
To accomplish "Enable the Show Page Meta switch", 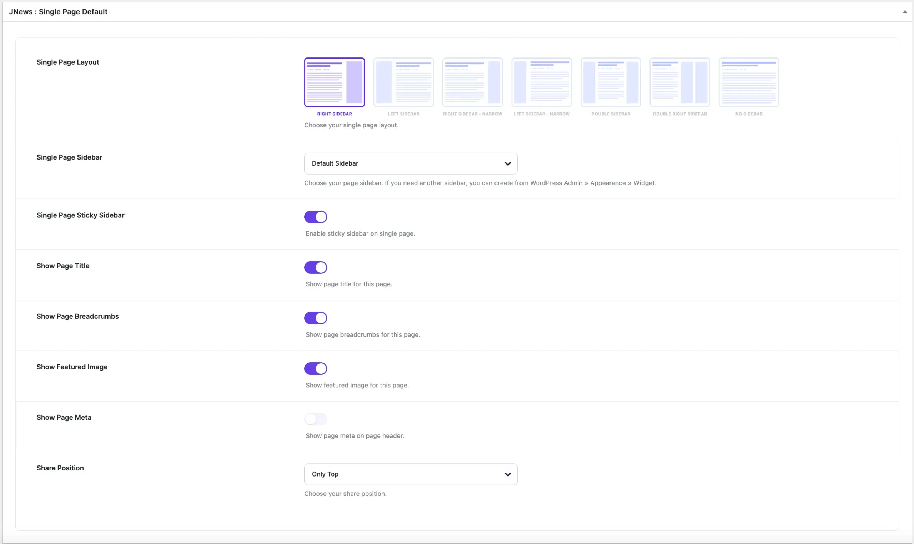I will [x=315, y=419].
